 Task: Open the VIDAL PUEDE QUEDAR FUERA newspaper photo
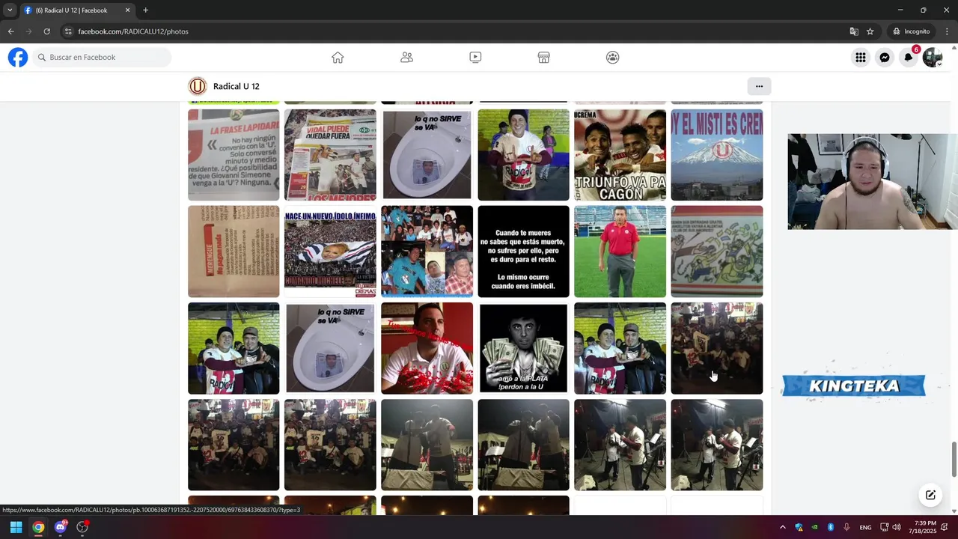pos(330,155)
